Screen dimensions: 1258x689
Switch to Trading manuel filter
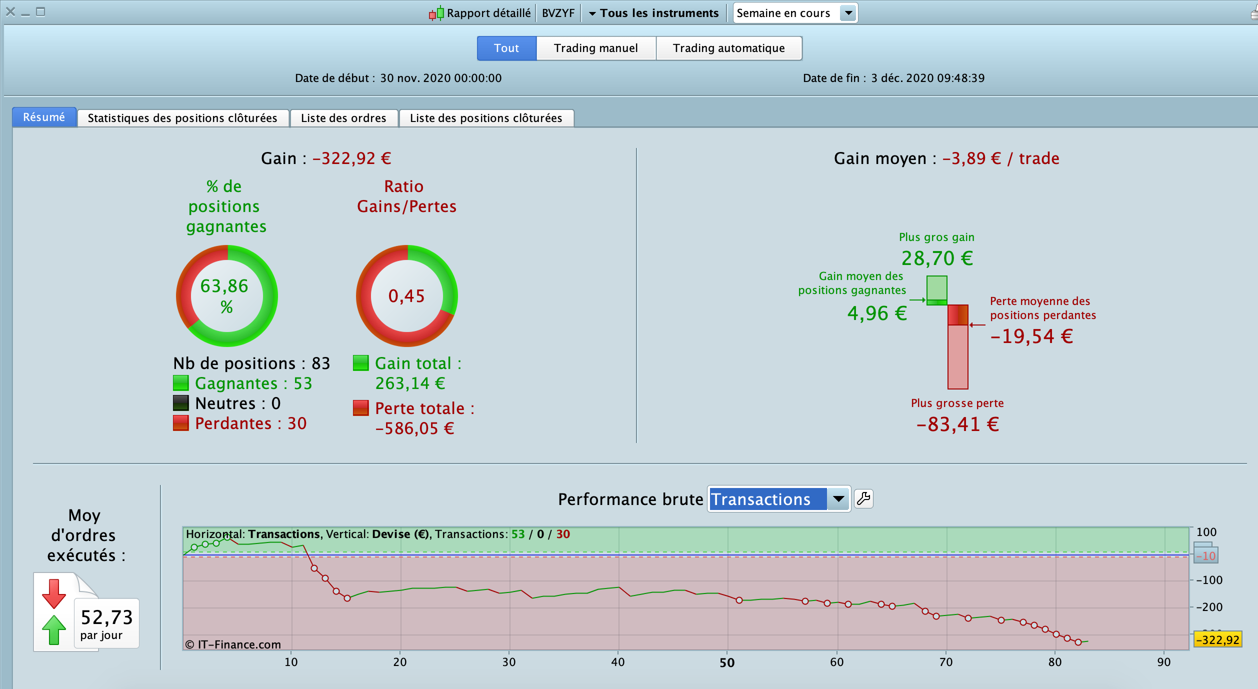point(595,48)
